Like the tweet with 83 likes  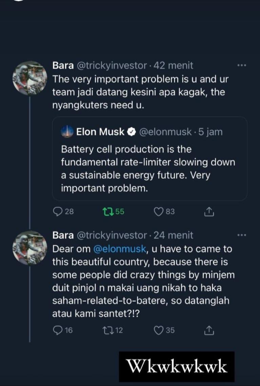[159, 212]
